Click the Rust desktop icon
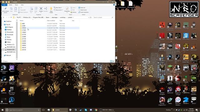 (162, 26)
